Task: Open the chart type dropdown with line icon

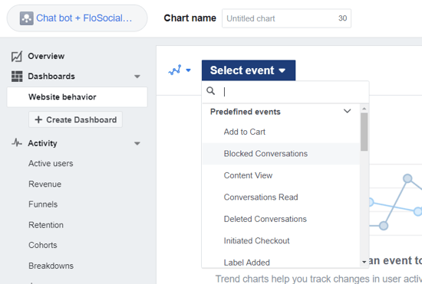Action: tap(180, 70)
